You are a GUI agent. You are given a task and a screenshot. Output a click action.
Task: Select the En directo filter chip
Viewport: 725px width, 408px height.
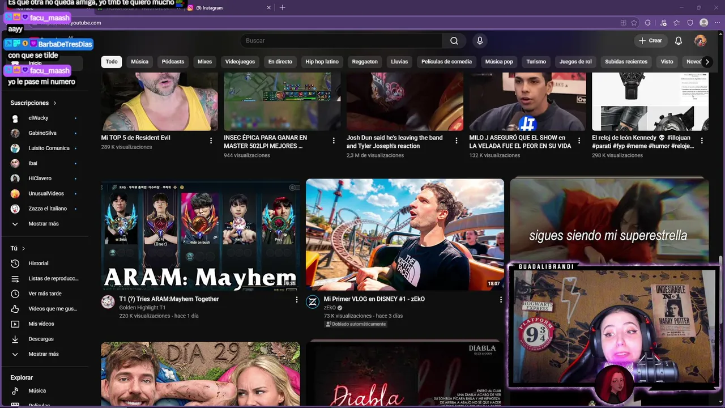click(x=280, y=62)
